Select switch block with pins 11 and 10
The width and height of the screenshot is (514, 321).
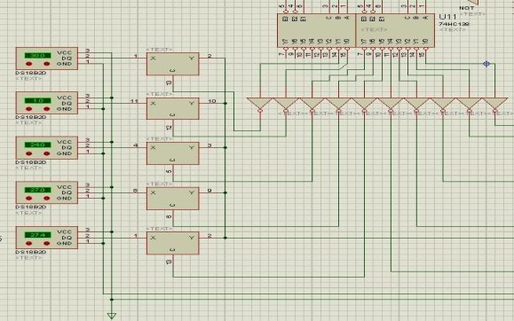click(172, 109)
